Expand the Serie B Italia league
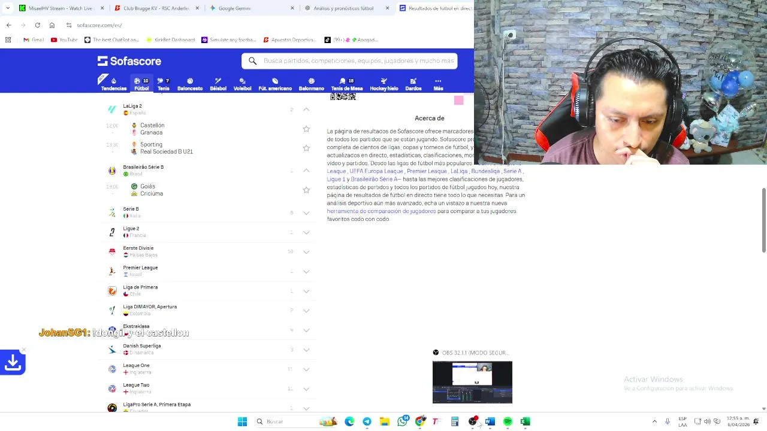Screen dimensions: 767x431 coord(306,213)
